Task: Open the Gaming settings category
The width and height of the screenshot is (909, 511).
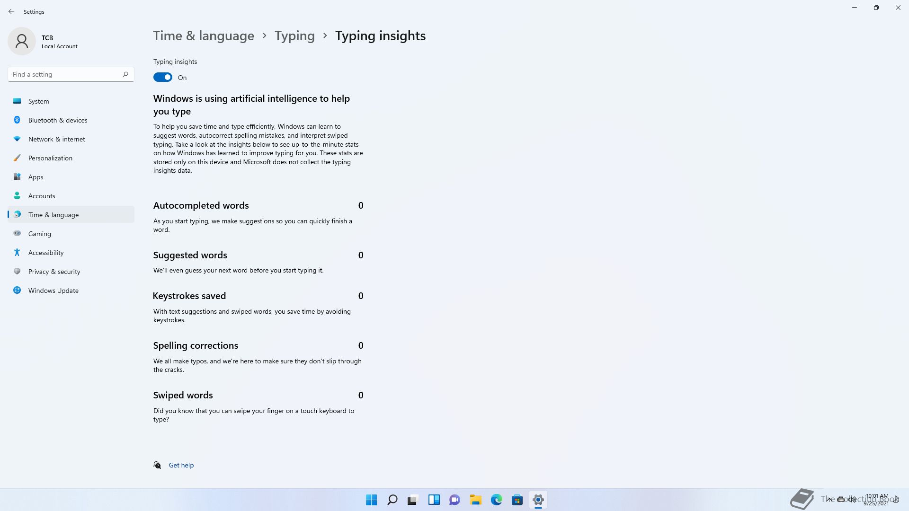Action: coord(71,234)
